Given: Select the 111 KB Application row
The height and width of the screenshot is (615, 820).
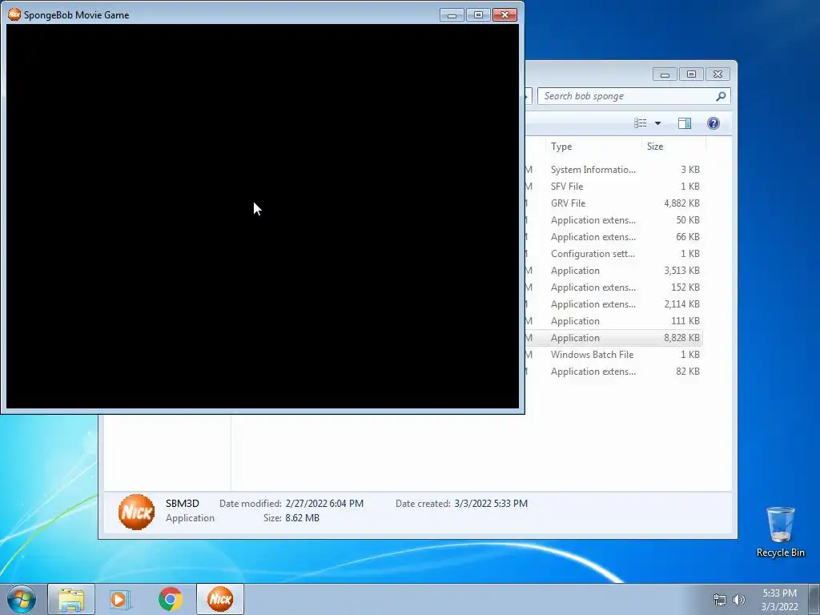Looking at the screenshot, I should pyautogui.click(x=613, y=320).
